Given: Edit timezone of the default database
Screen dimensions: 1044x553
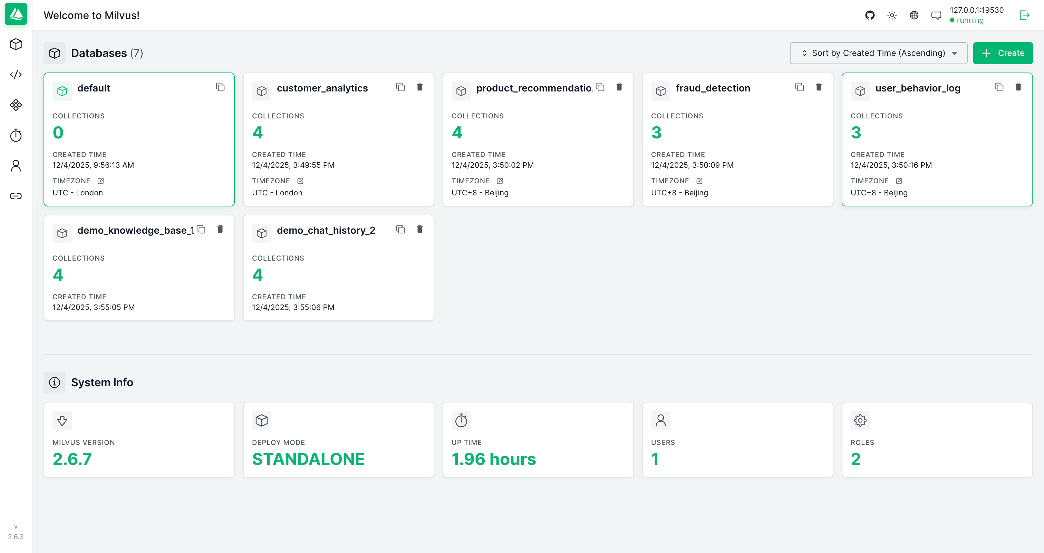Looking at the screenshot, I should click(101, 181).
